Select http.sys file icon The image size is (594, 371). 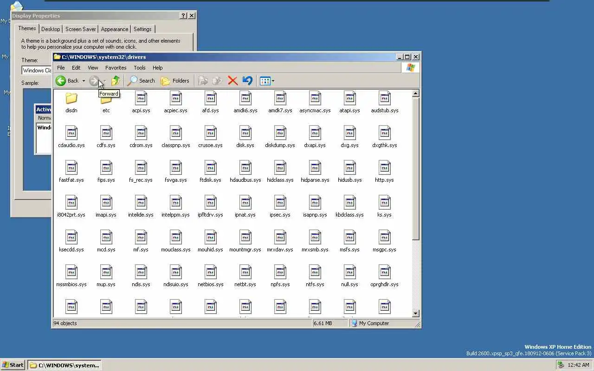[x=385, y=168]
